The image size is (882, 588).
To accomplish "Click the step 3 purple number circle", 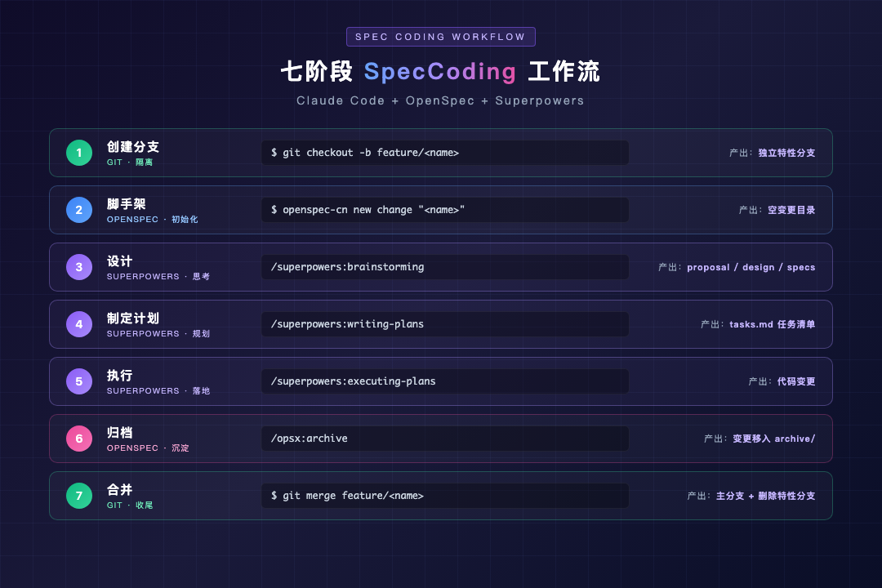I will (x=79, y=267).
